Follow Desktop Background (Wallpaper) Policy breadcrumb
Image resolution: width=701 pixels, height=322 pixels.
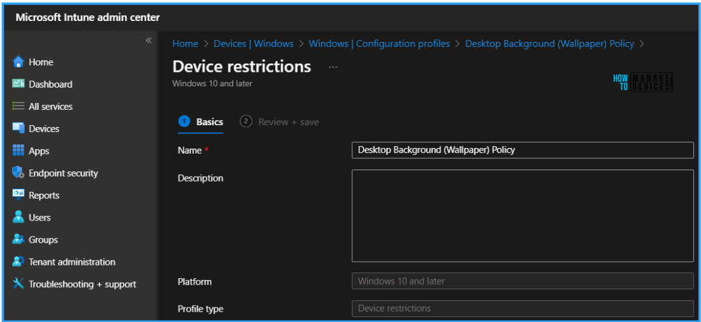point(549,44)
